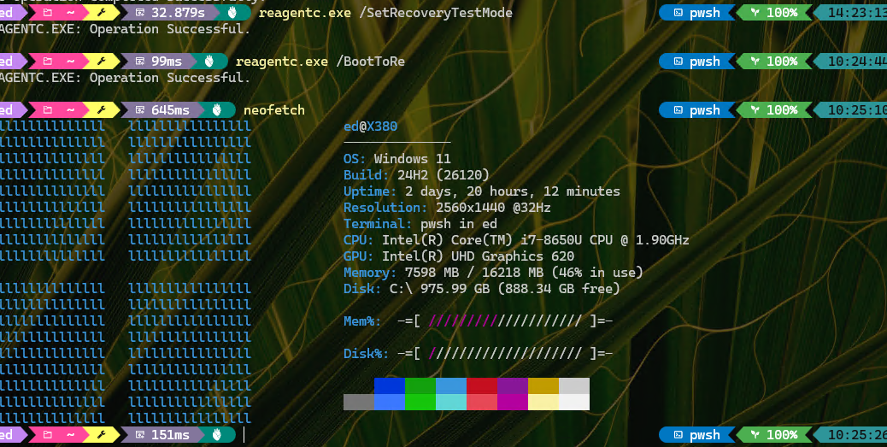887x447 pixels.
Task: Click sprout icon in 100% segment beside 10:24:44
Action: (x=755, y=61)
